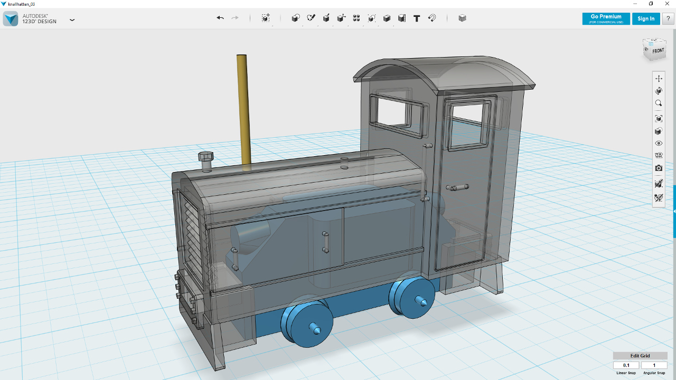Click the Angular Snap value field
Screen dimensions: 676x380
pyautogui.click(x=654, y=365)
